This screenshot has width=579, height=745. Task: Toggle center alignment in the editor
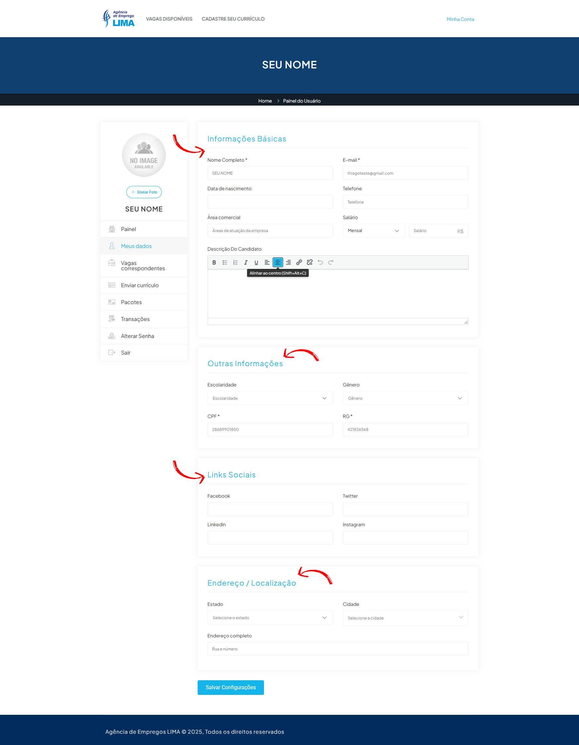tap(278, 262)
